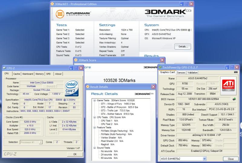Switch to the Mainboard tab in CPU-Z
Screen dimensions: 242x163
pyautogui.click(x=28, y=74)
